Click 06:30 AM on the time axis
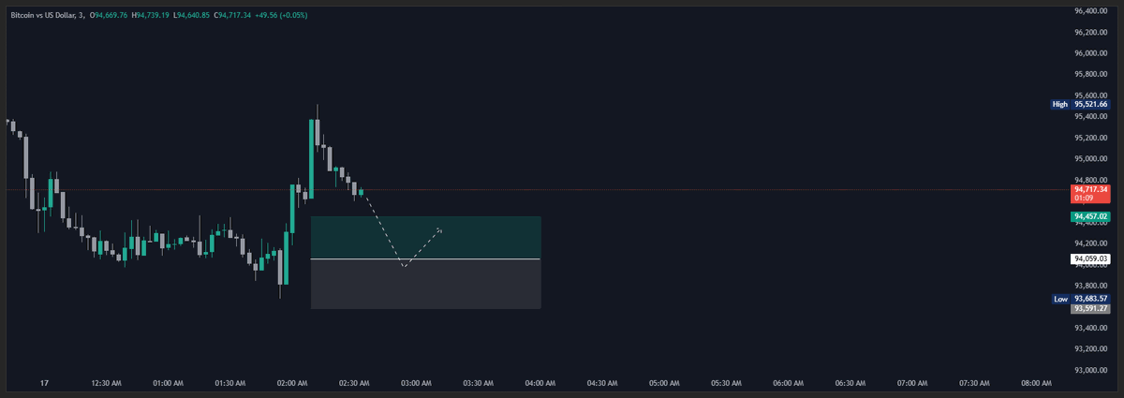1124x398 pixels. coord(850,383)
